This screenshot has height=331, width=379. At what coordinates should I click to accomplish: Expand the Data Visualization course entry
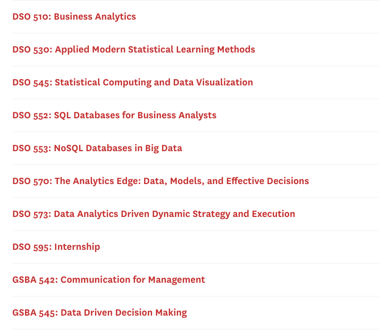point(196,82)
